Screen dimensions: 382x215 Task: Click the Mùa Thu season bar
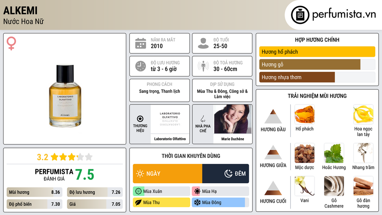click(x=162, y=202)
